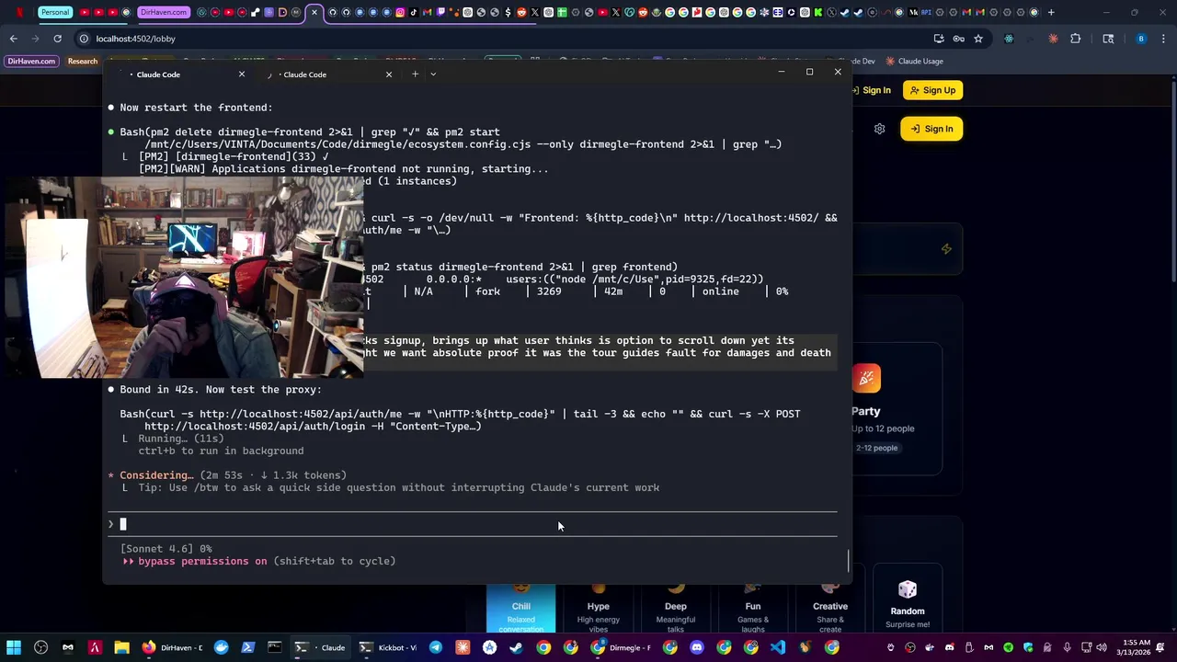Switch to Kickbot terminal in taskbar
1177x662 pixels.
coord(387,647)
